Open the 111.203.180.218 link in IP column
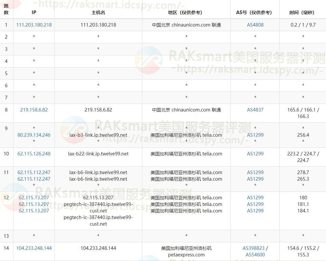 (34, 25)
